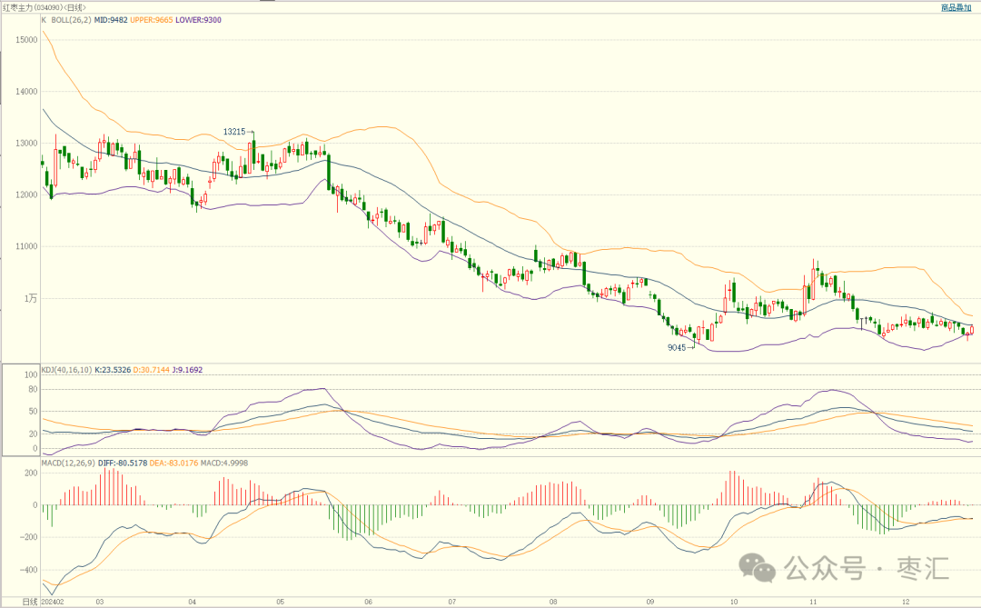
Task: Click the 06 month tick on time axis
Action: click(367, 602)
